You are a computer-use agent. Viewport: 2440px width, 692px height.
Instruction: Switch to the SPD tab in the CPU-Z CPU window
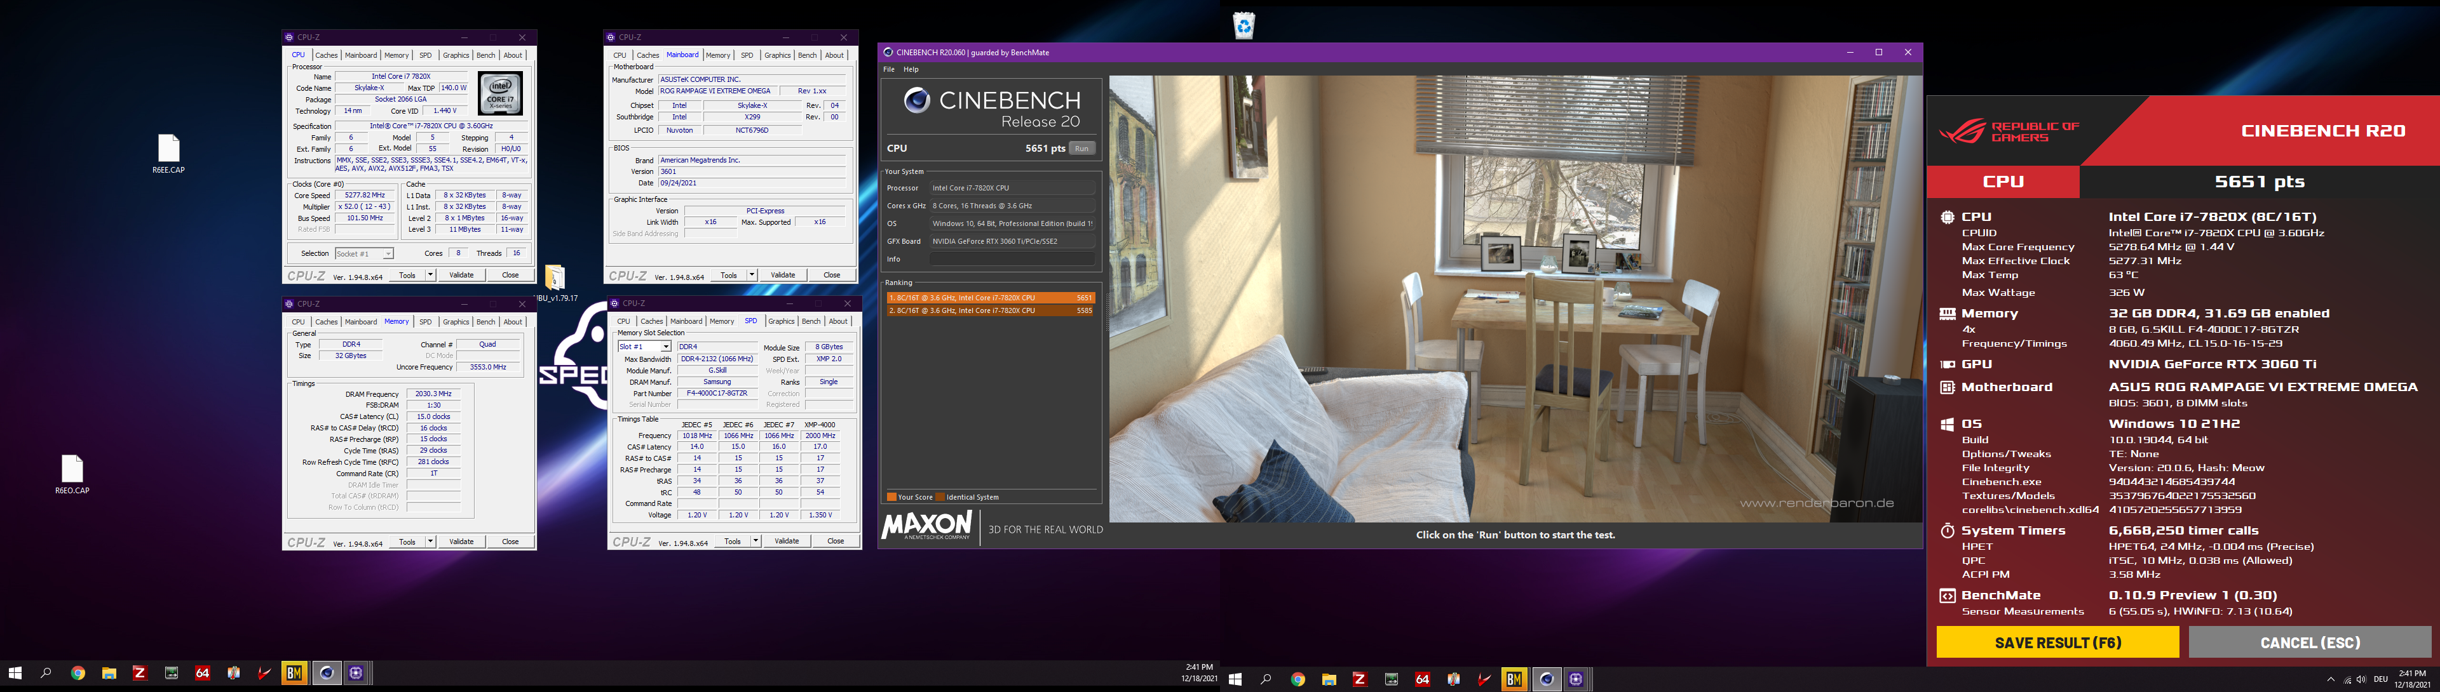pyautogui.click(x=425, y=56)
